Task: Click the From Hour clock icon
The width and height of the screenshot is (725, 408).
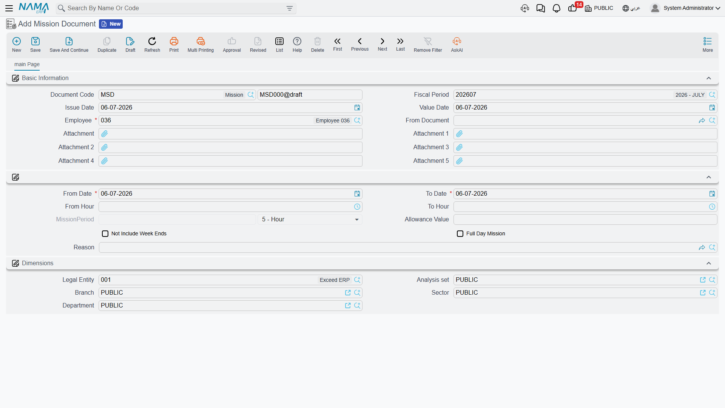Action: [357, 207]
